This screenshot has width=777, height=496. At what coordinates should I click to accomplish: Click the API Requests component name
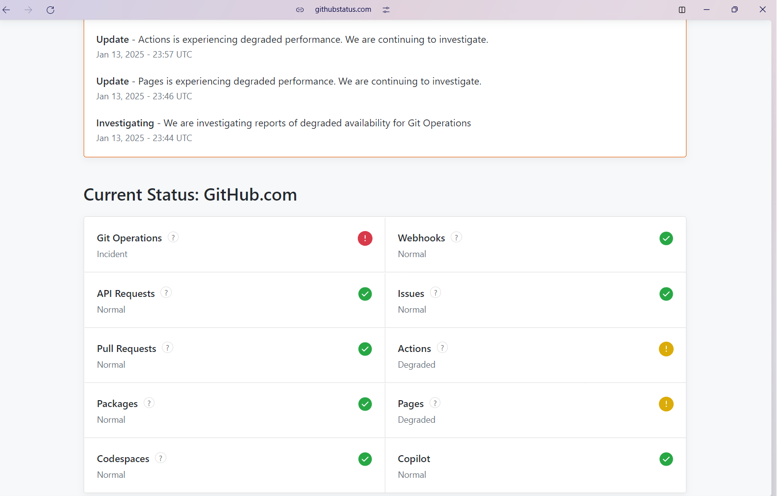pyautogui.click(x=126, y=293)
